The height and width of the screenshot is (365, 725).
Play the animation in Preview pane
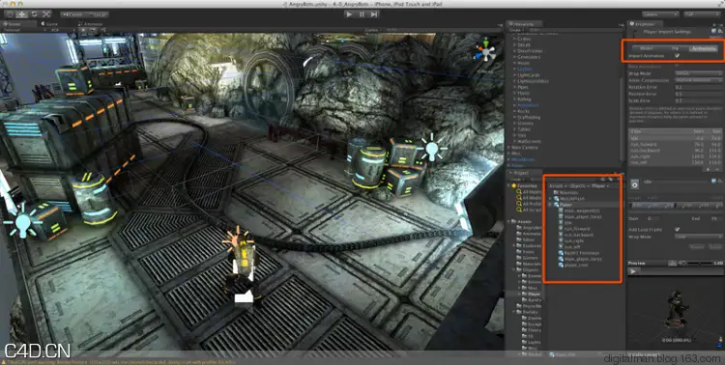tap(633, 271)
